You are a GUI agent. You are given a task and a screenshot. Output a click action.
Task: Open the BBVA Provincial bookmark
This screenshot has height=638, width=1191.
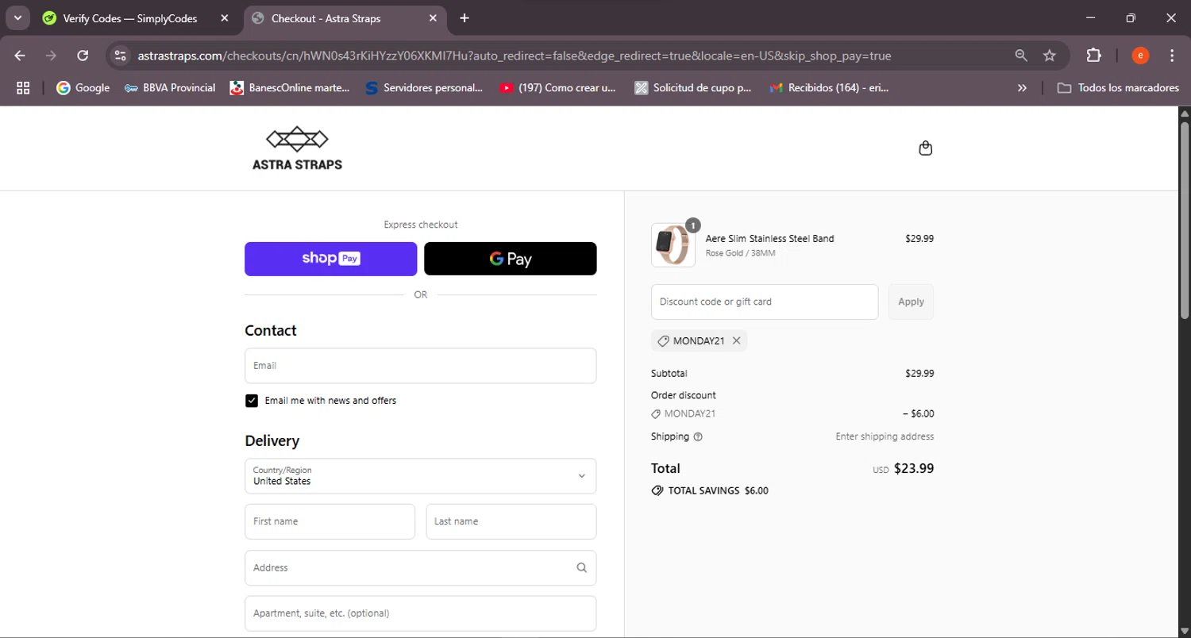tap(170, 88)
